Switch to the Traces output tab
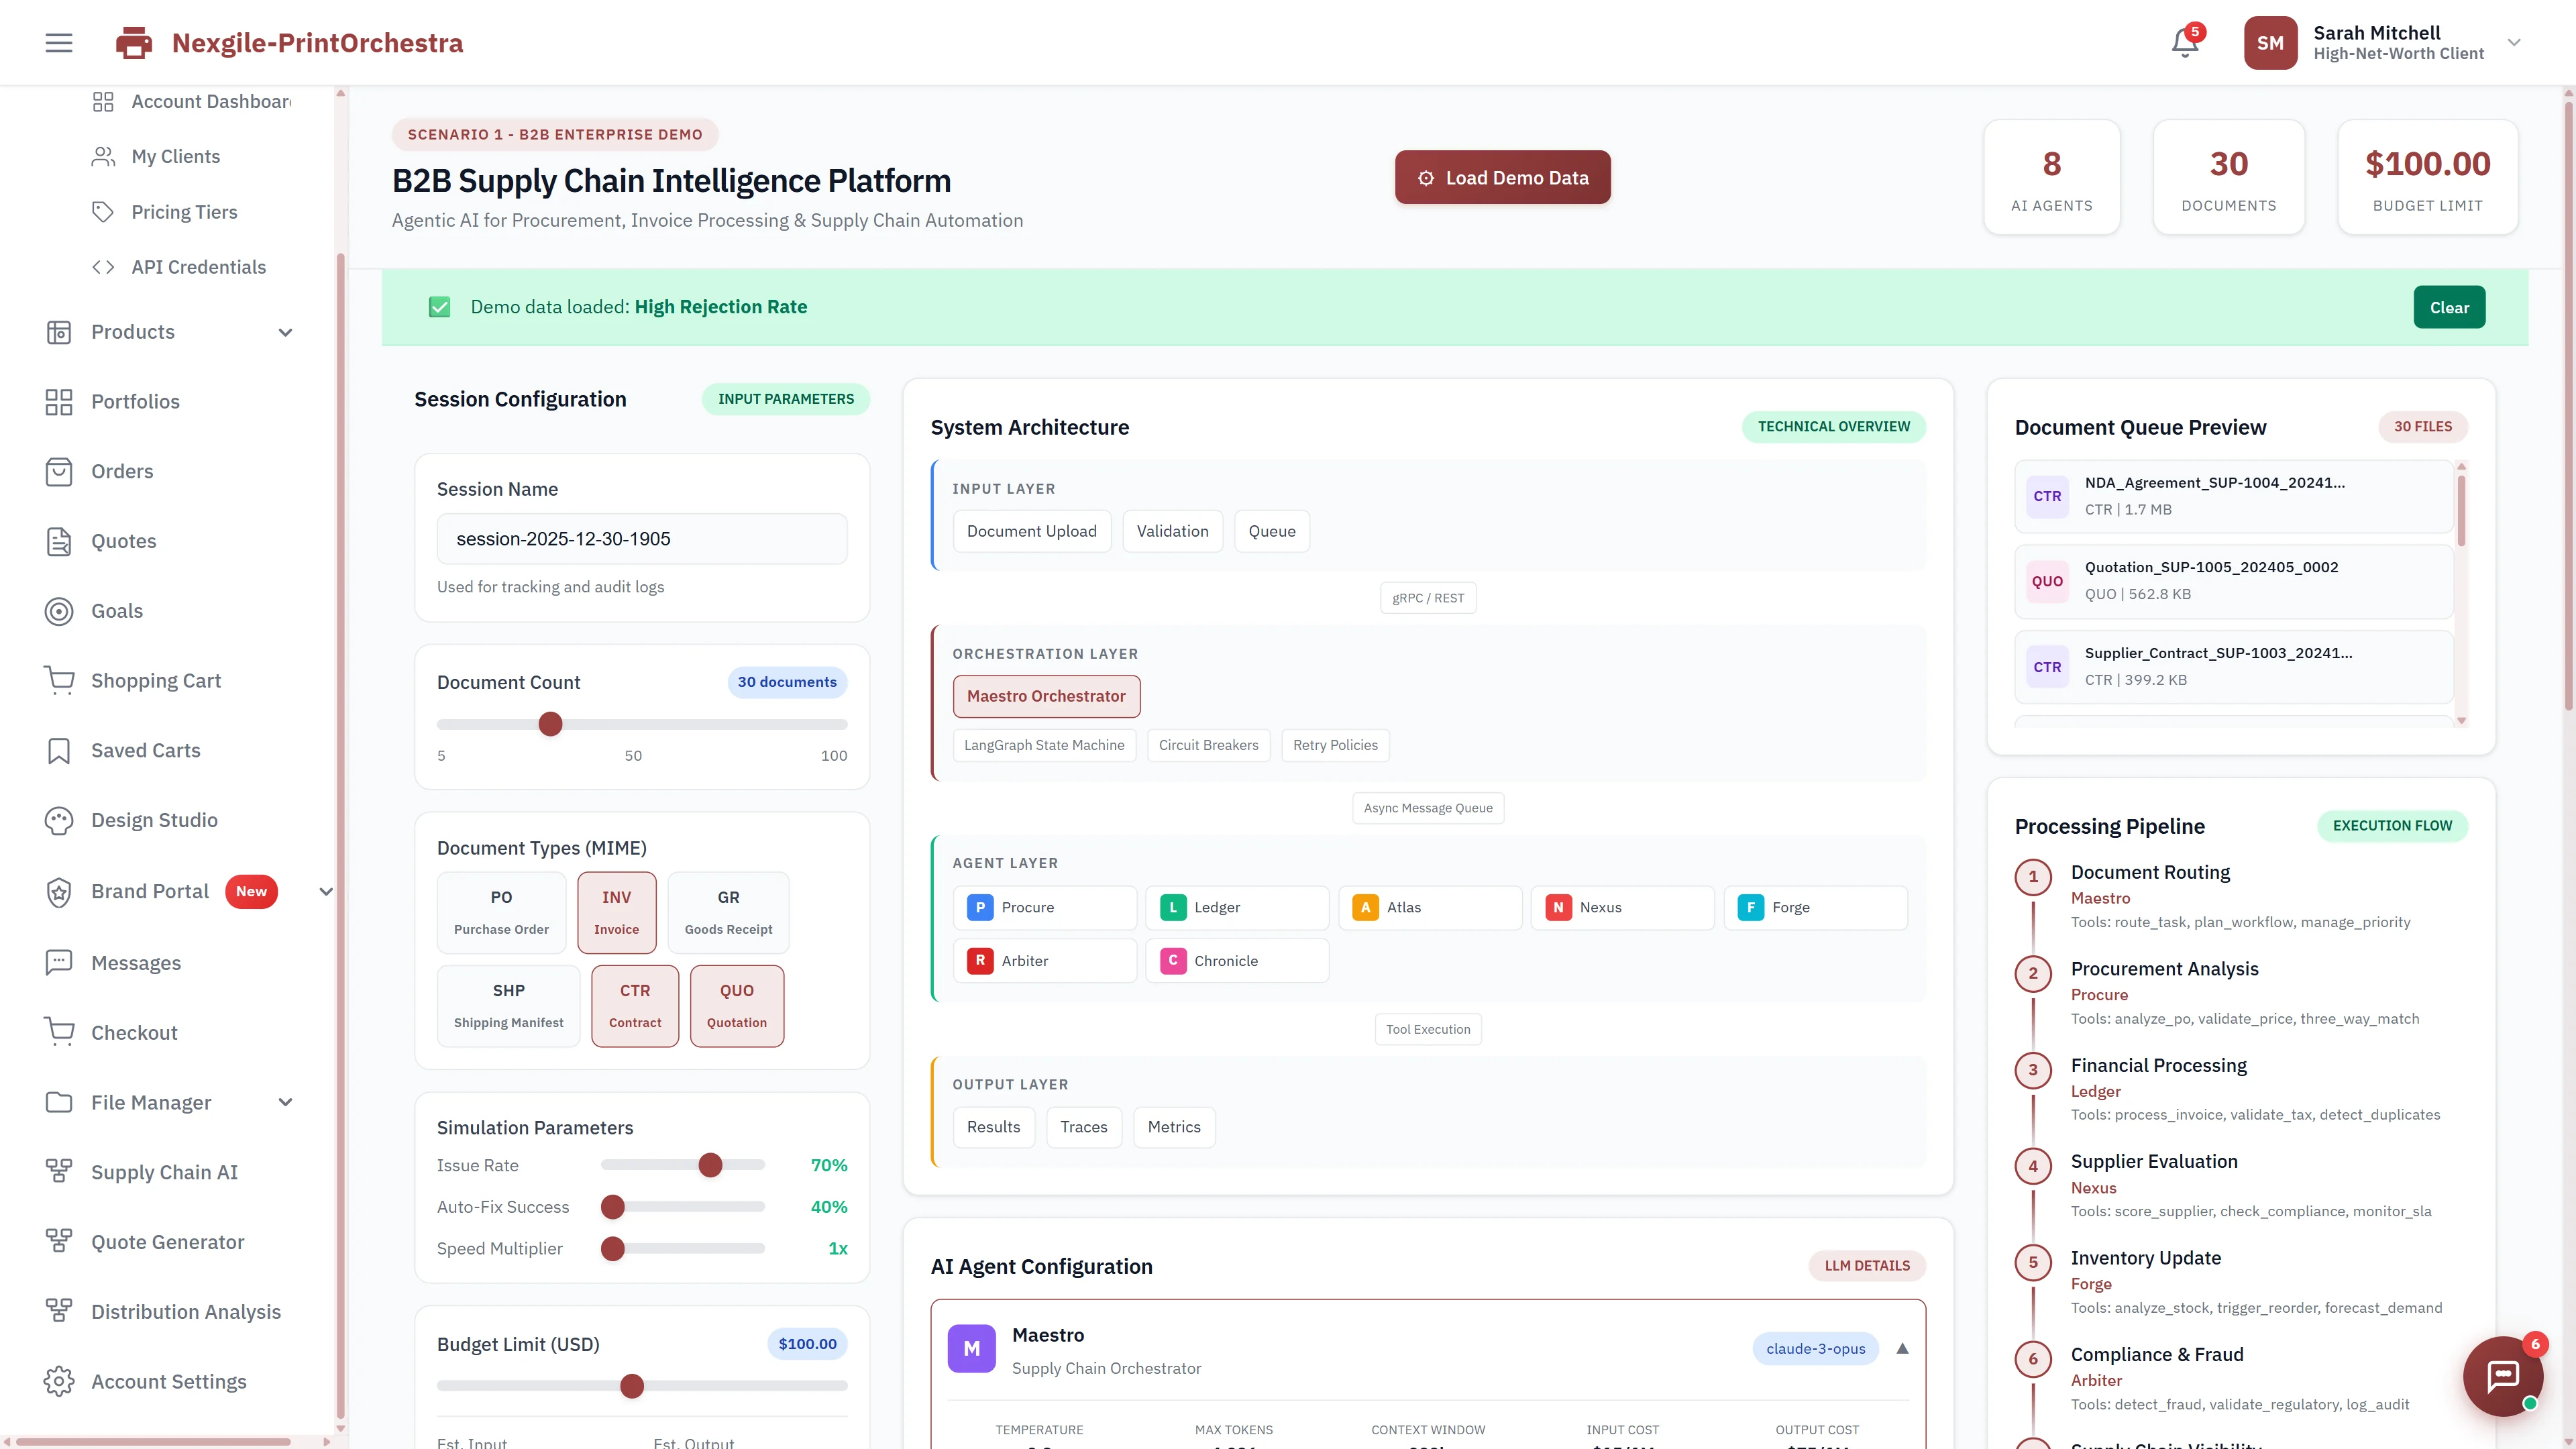2576x1449 pixels. (1084, 1126)
